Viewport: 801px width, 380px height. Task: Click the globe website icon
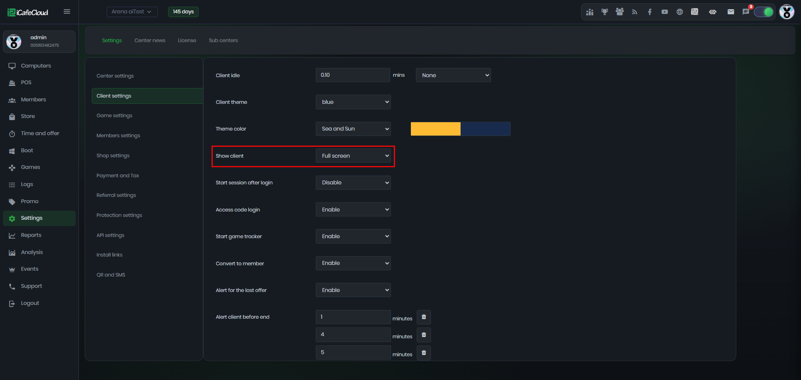pos(680,12)
